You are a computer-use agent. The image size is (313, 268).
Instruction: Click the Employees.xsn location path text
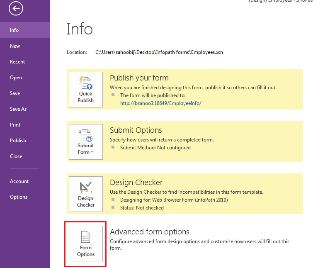coord(159,52)
